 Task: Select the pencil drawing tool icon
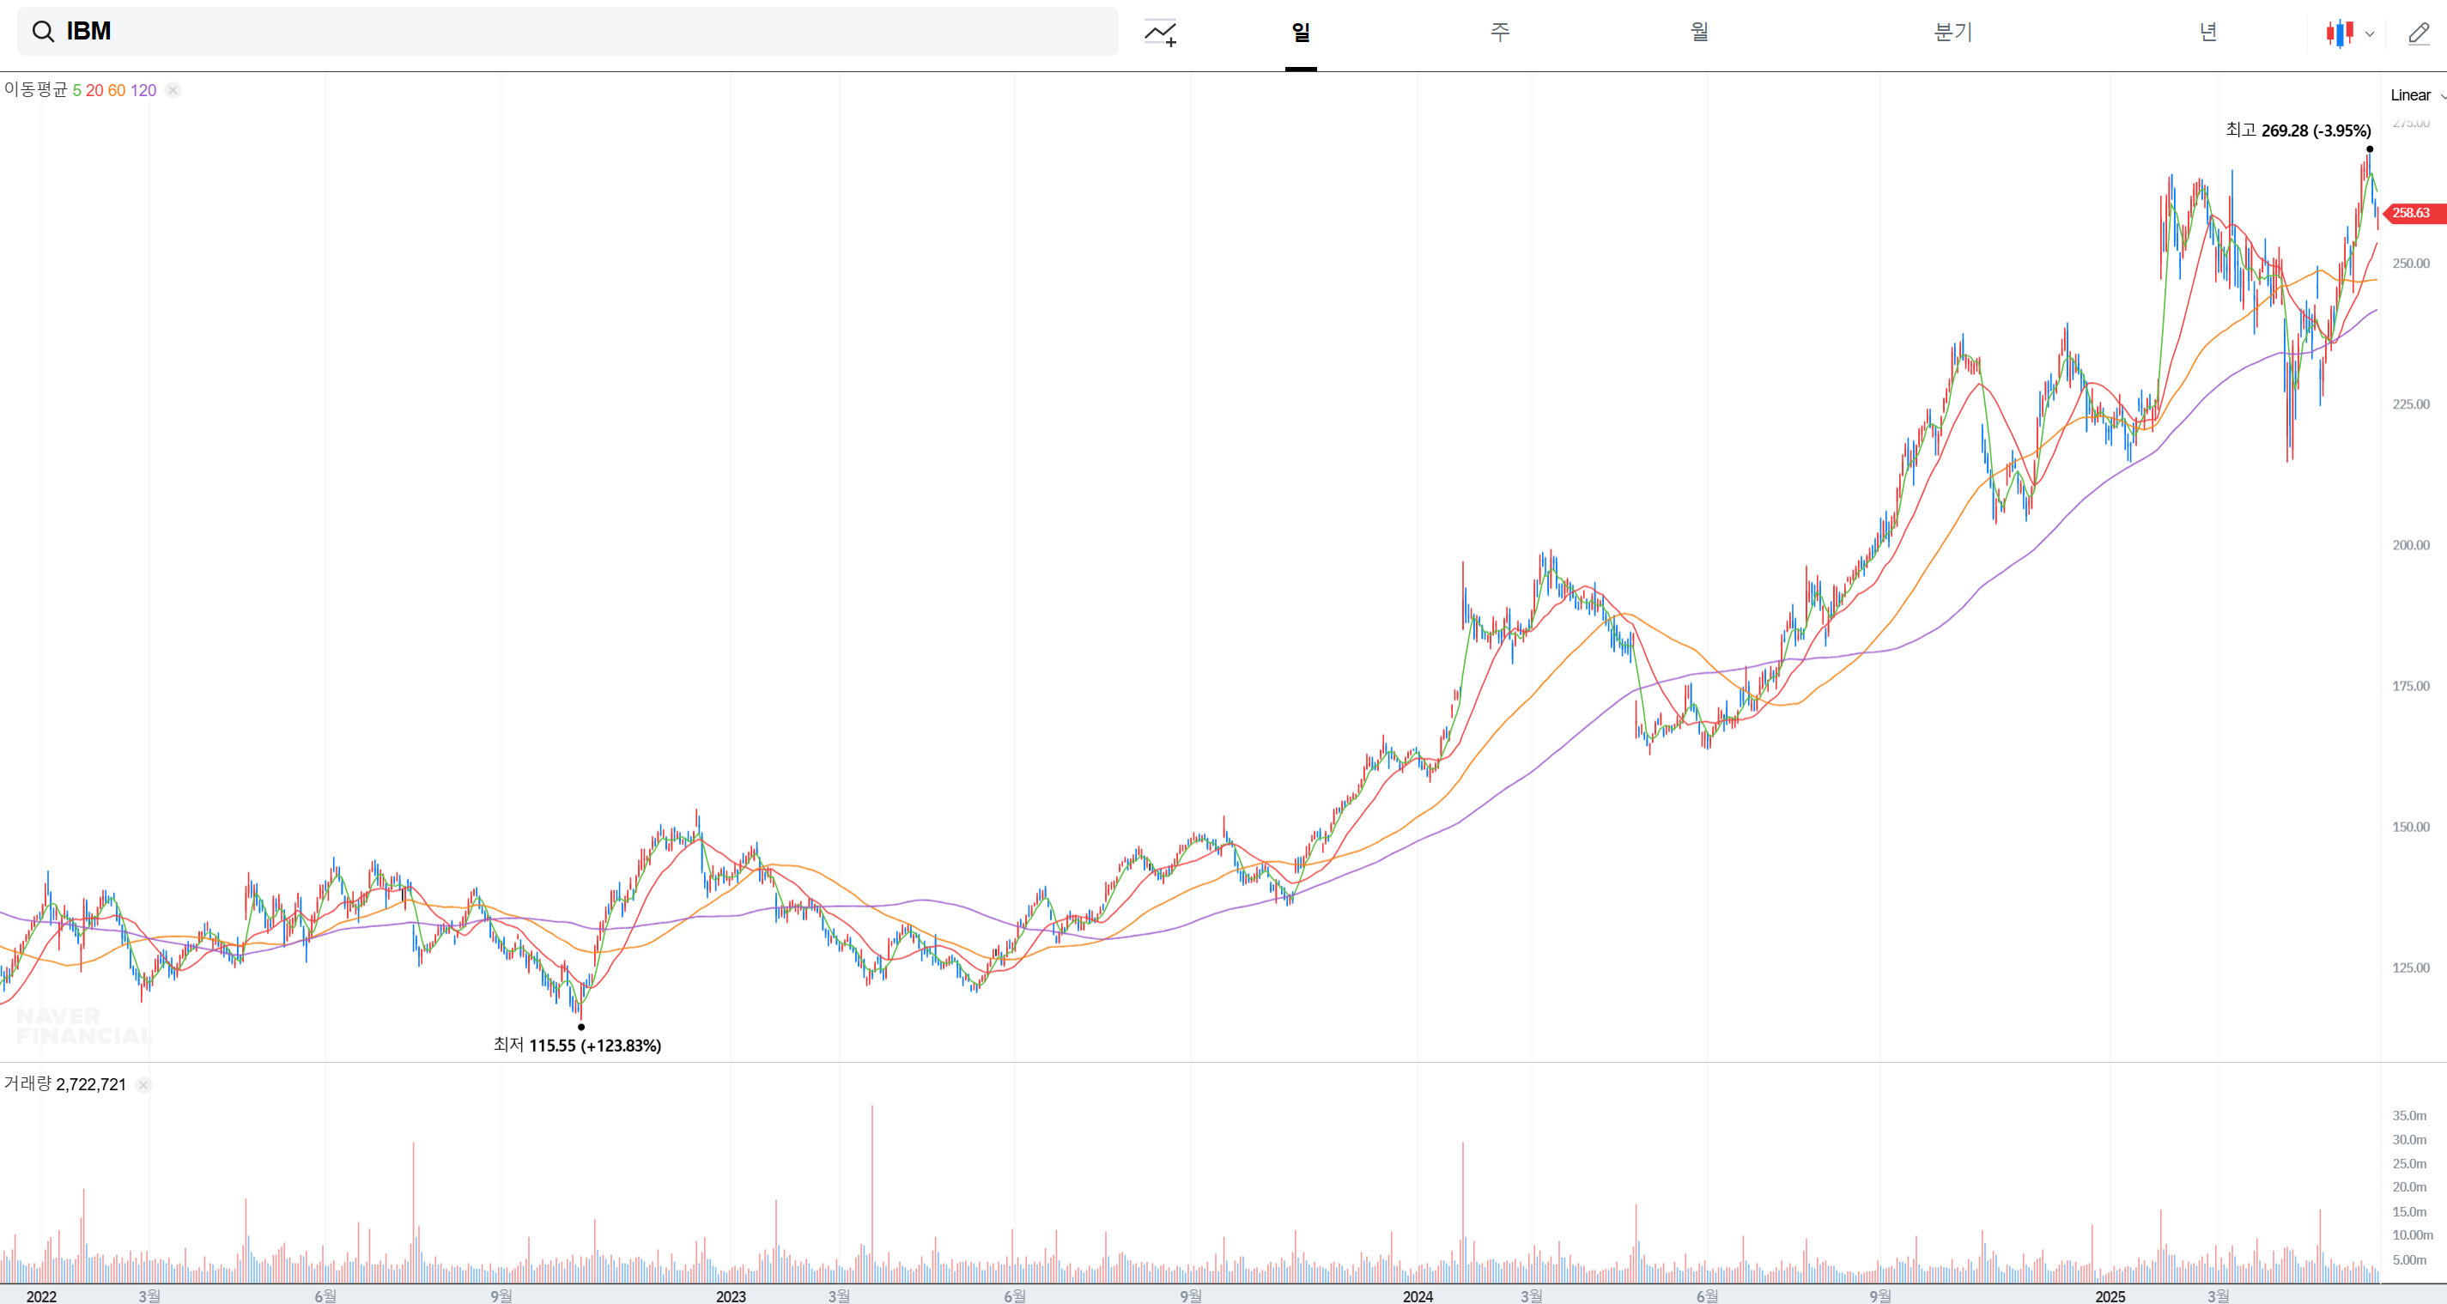coord(2419,33)
